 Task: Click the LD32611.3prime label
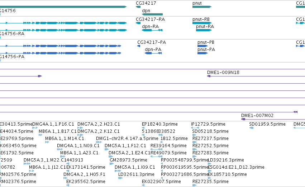pos(136,174)
